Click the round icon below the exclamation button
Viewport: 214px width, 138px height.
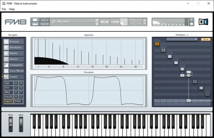tap(192, 24)
